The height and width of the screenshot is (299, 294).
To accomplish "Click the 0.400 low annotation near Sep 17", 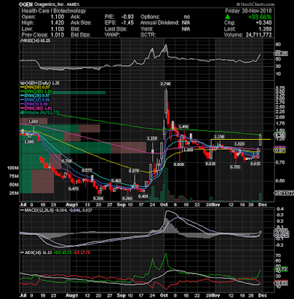I will coord(143,197).
